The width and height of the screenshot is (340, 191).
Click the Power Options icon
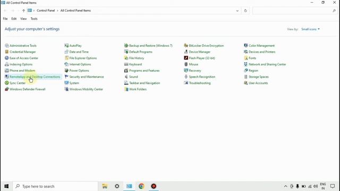(x=66, y=71)
